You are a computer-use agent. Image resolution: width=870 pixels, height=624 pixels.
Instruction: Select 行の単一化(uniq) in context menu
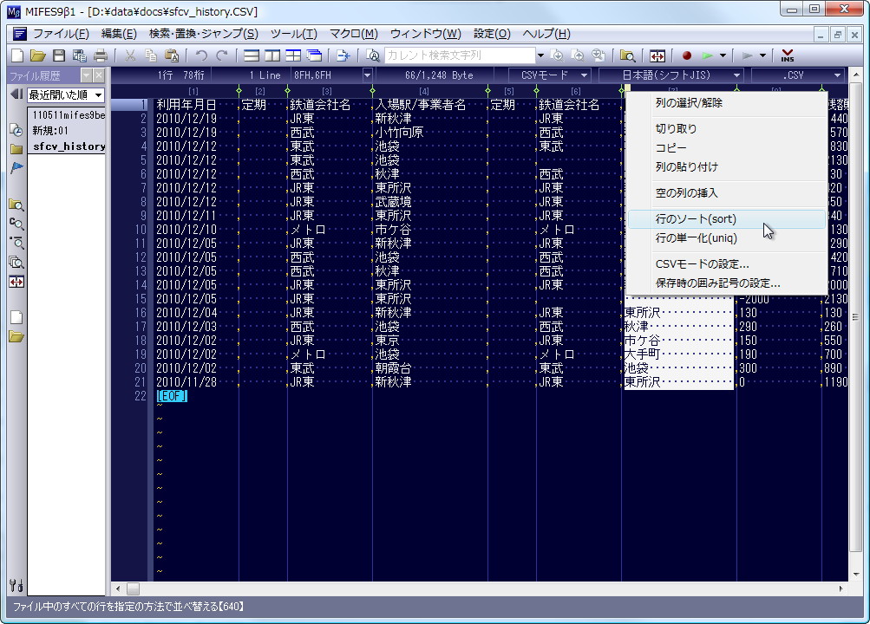[726, 238]
